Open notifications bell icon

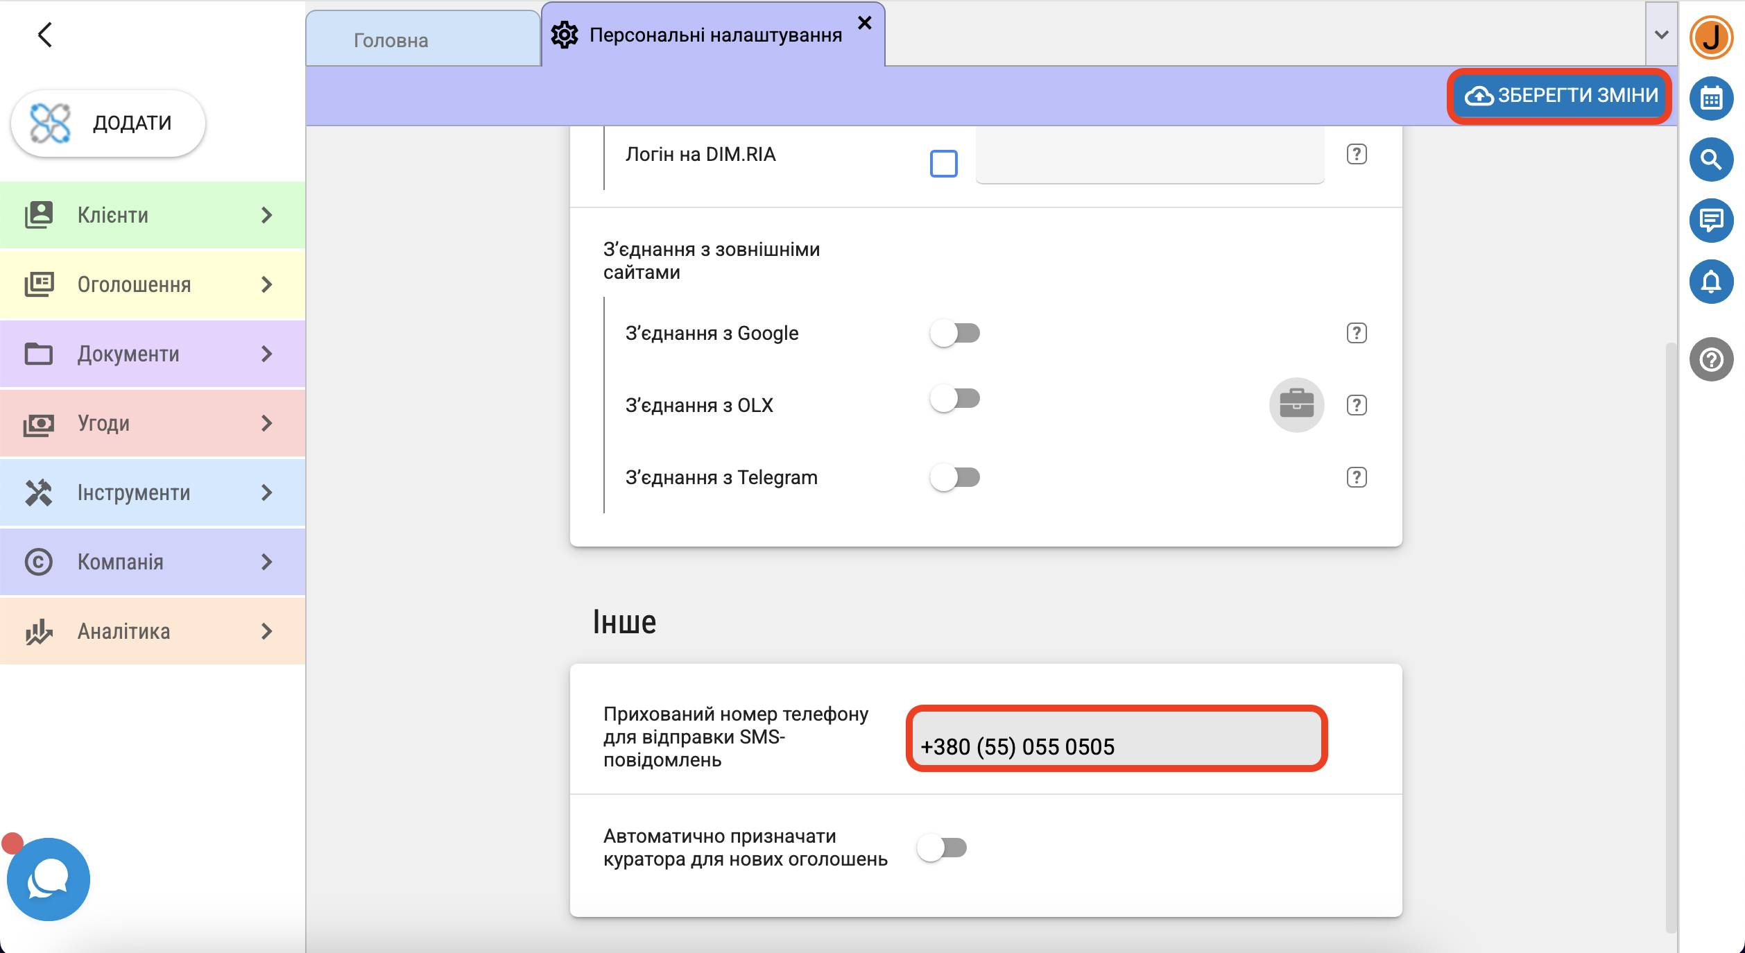[1711, 282]
